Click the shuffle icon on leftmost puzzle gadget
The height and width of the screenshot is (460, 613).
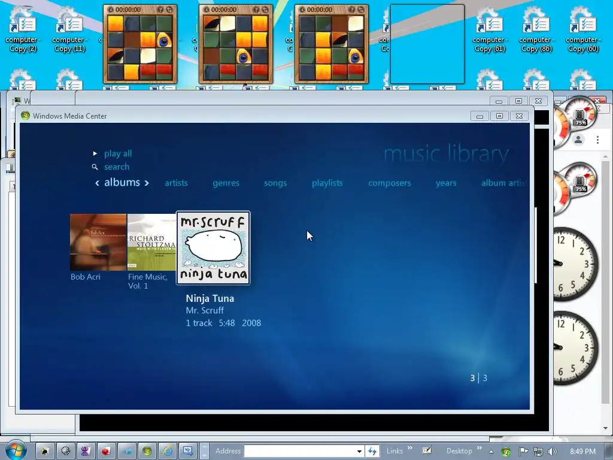169,10
